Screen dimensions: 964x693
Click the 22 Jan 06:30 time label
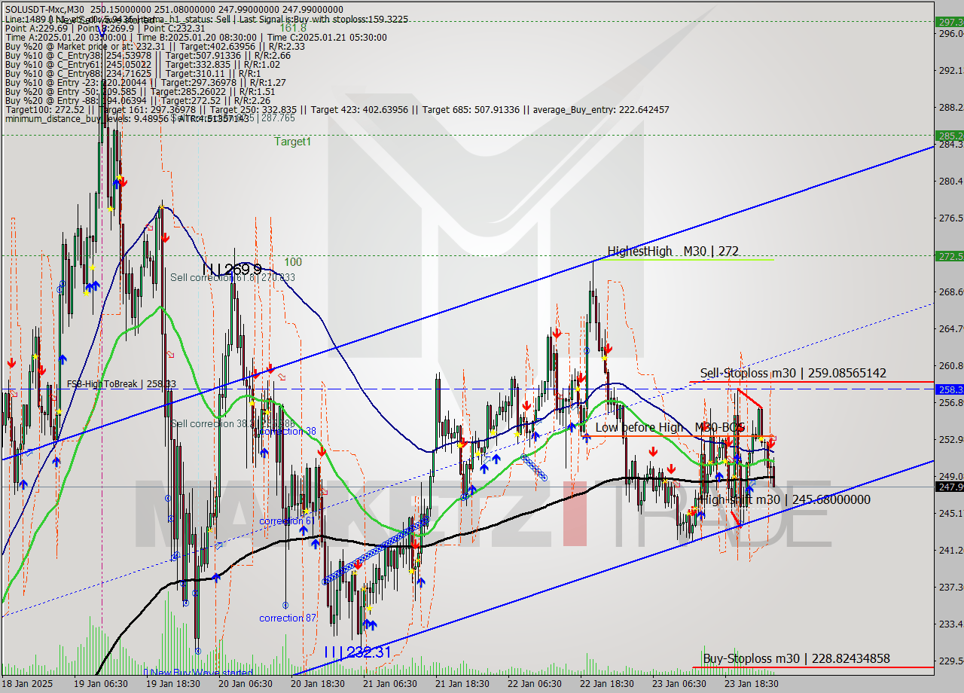click(x=534, y=684)
